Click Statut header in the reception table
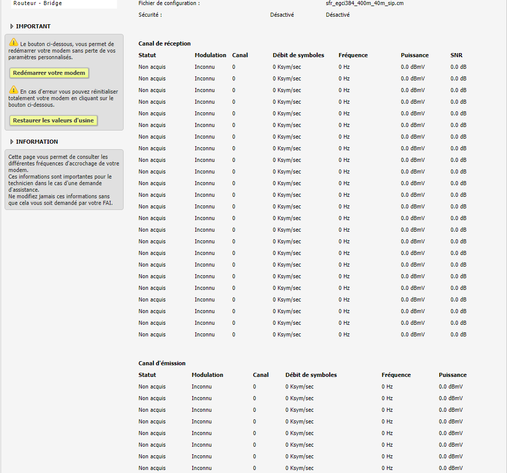 tap(147, 55)
